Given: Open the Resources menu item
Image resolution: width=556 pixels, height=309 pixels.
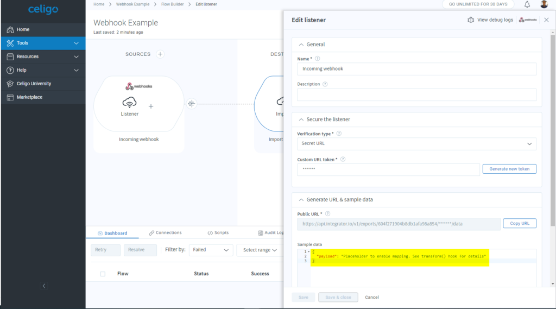Looking at the screenshot, I should point(43,56).
